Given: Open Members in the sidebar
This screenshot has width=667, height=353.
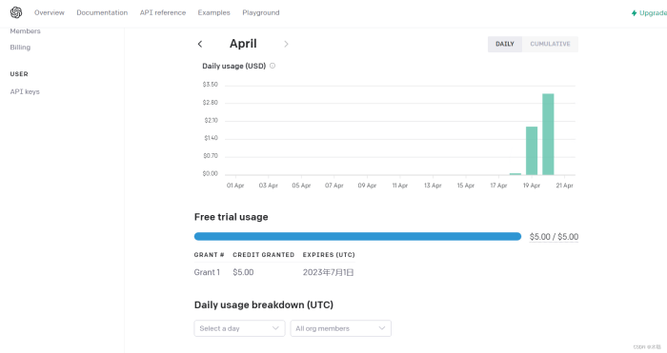Looking at the screenshot, I should (x=25, y=31).
